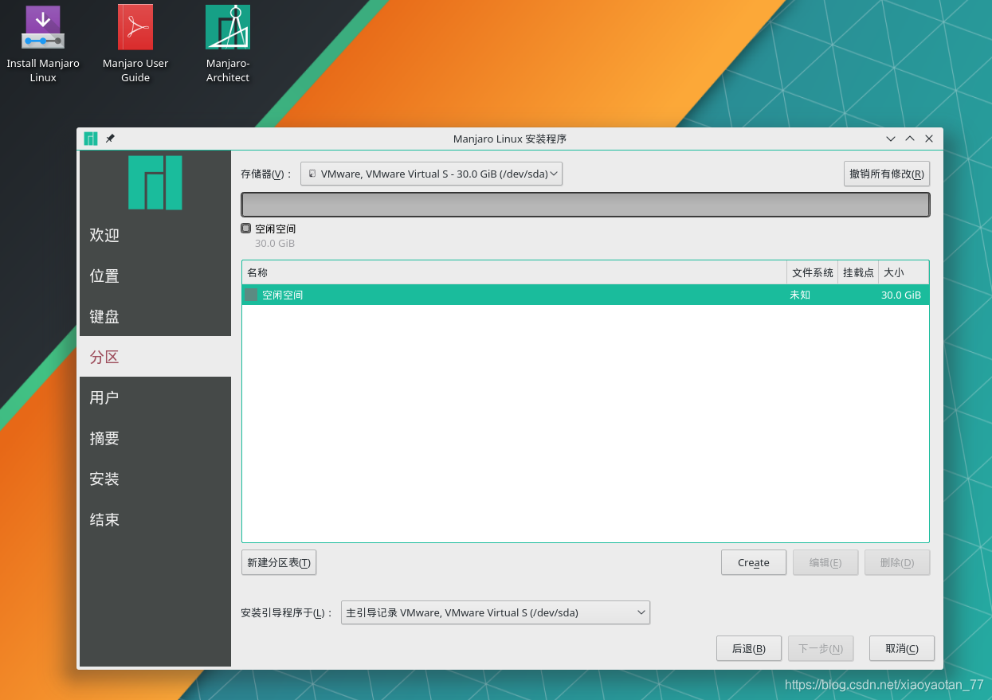Viewport: 992px width, 700px height.
Task: Click the free space legend square icon
Action: (245, 228)
